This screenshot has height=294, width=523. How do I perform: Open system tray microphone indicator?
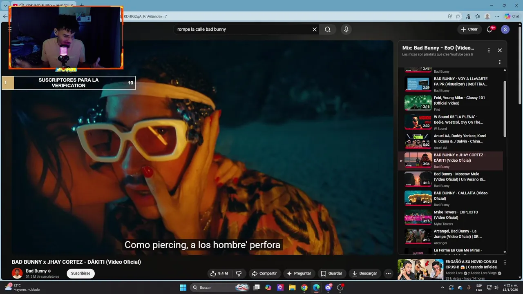pyautogui.click(x=469, y=287)
